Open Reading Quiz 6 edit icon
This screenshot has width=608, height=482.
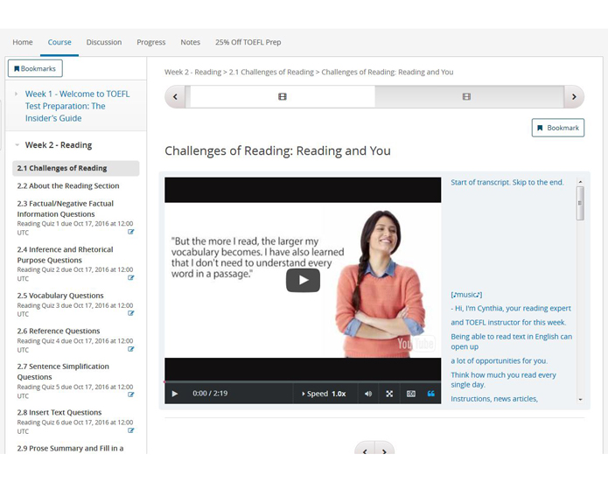coord(131,430)
